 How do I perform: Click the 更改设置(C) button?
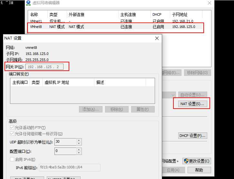click(197, 161)
